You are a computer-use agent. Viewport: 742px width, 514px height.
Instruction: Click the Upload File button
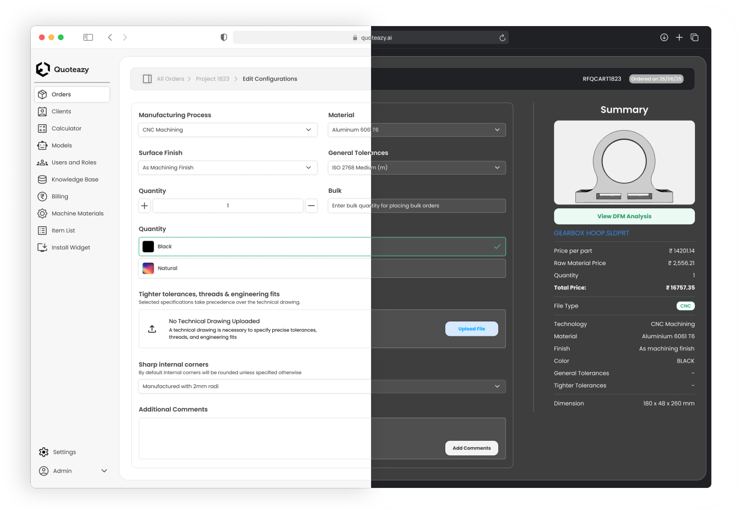click(471, 329)
